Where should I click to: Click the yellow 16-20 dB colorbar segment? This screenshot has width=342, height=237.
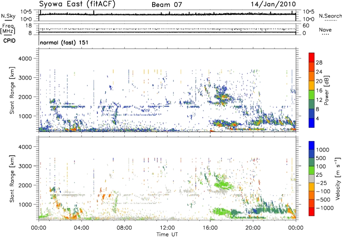tap(312, 85)
